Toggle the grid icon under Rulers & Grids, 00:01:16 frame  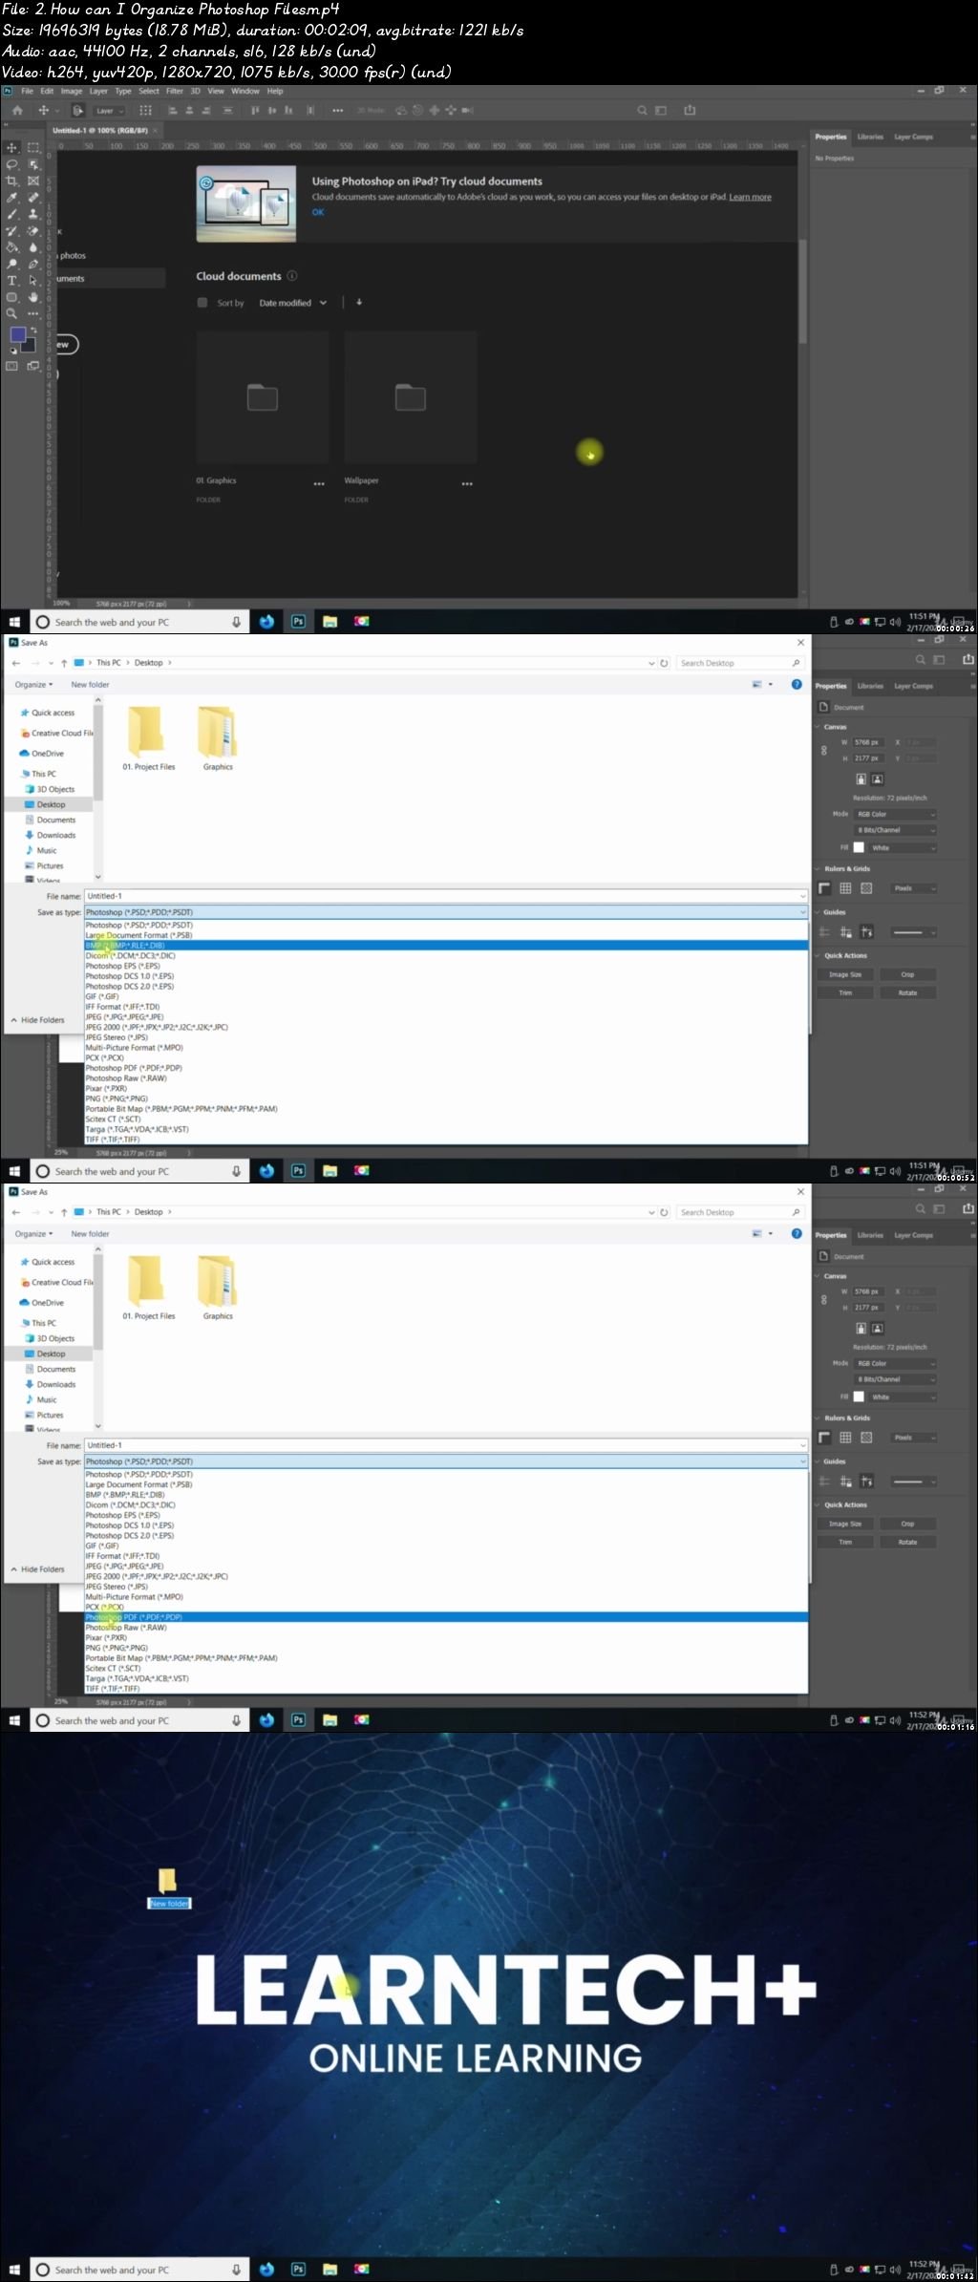tap(845, 1438)
